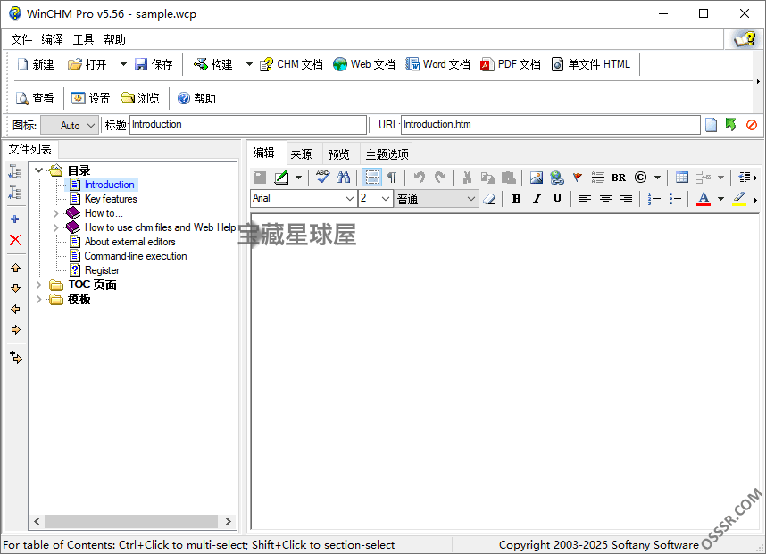Switch to the 来源 tab
Viewport: 766px width, 554px height.
301,154
